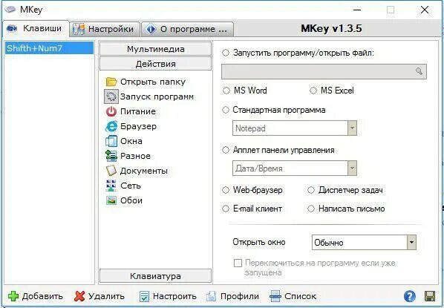444x308 pixels.
Task: Open the О программе tab
Action: click(x=187, y=29)
